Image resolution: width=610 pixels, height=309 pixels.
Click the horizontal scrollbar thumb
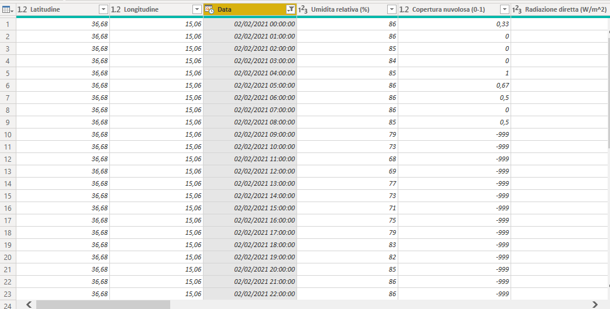point(103,304)
